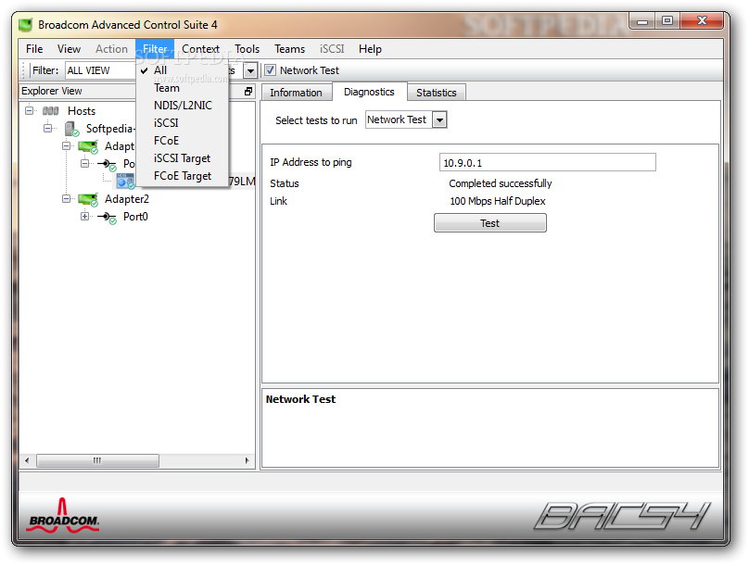Choose Team in the Filter menu
The image size is (749, 565).
pyautogui.click(x=182, y=88)
